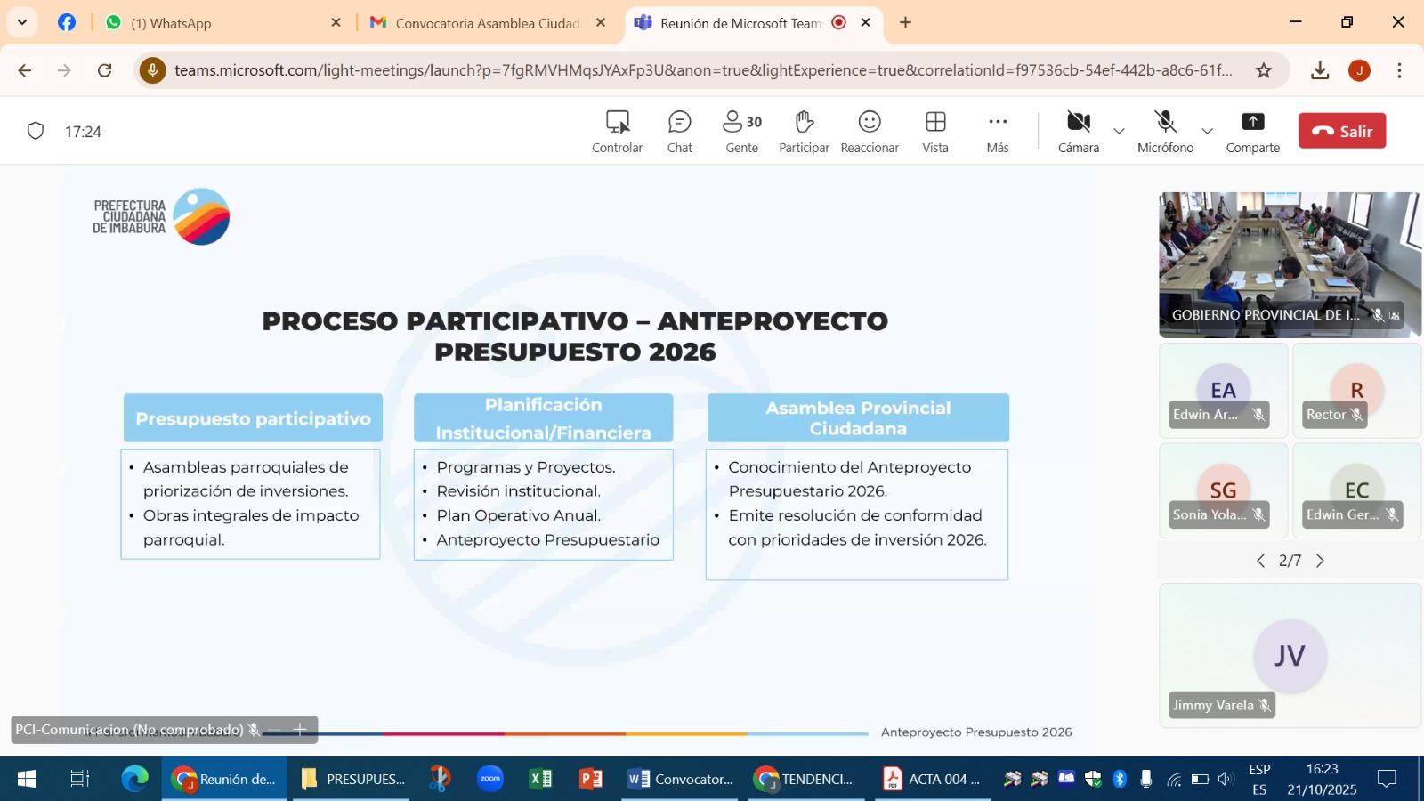Image resolution: width=1424 pixels, height=801 pixels.
Task: Share screen with Comparte icon
Action: click(1252, 131)
